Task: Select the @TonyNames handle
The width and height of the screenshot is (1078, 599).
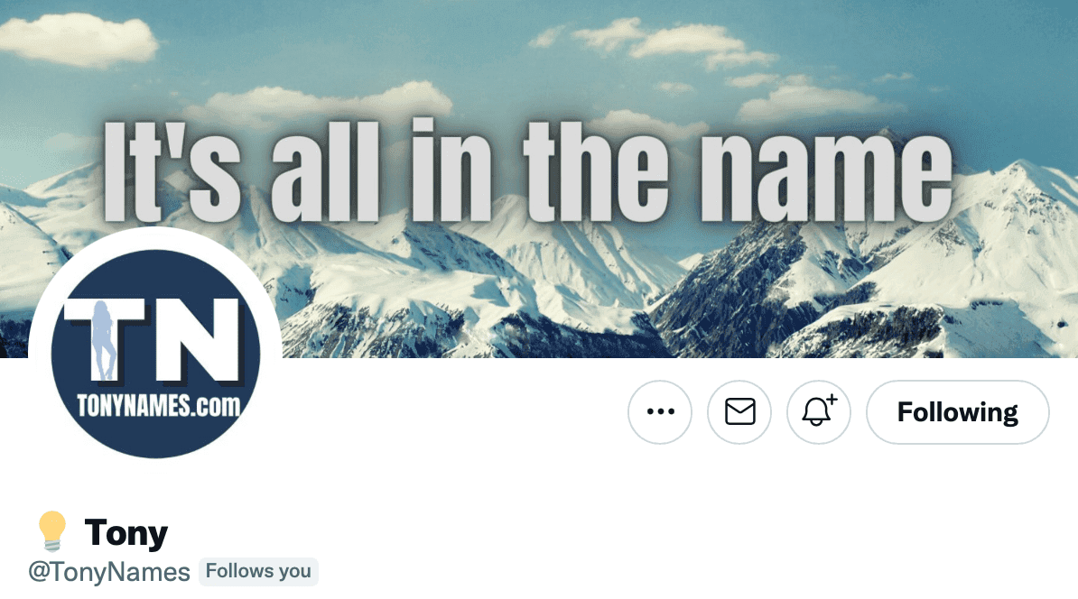Action: 109,572
